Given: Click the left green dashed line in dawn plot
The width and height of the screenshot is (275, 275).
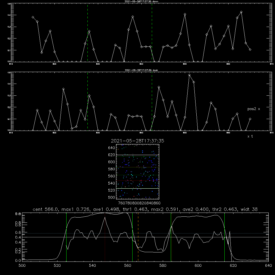Looking at the screenshot, I should pyautogui.click(x=87, y=32).
